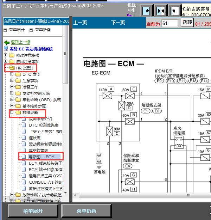Image resolution: width=211 pixels, height=220 pixels.
Task: Click folder icon of 发动机控制系统
Action: [18, 93]
